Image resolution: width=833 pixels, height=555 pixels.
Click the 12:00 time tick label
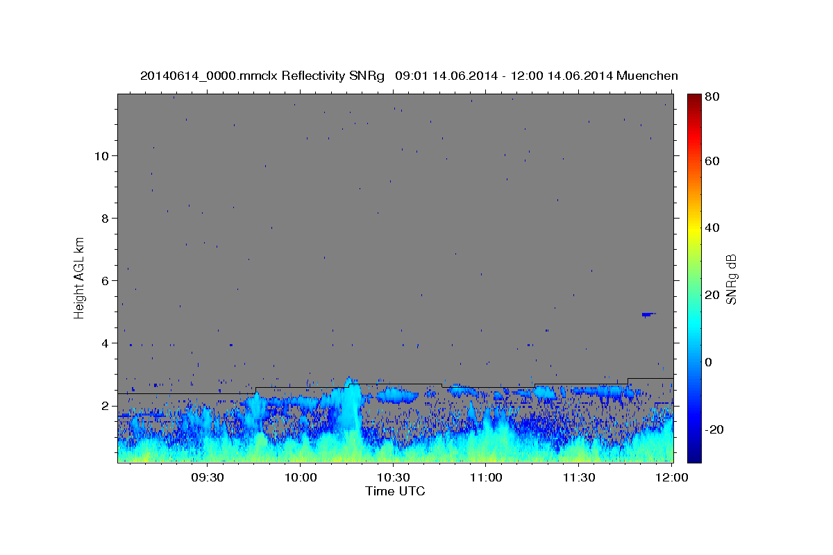(x=671, y=478)
